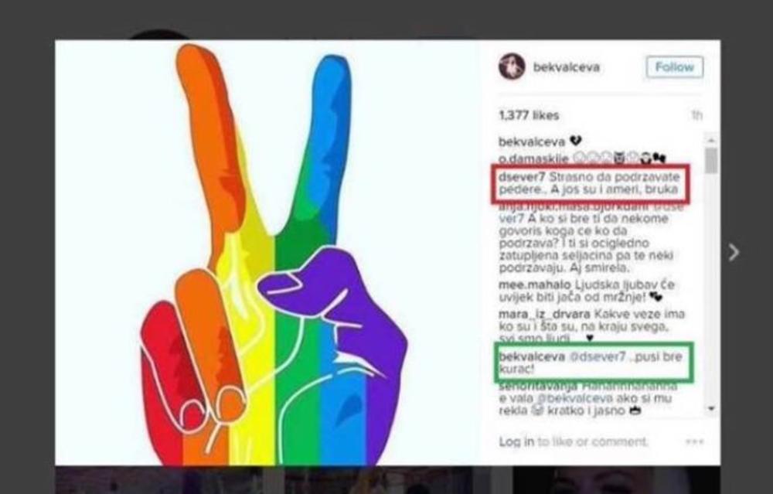Image resolution: width=773 pixels, height=494 pixels.
Task: Click the comments scrollbar thumb
Action: point(711,160)
